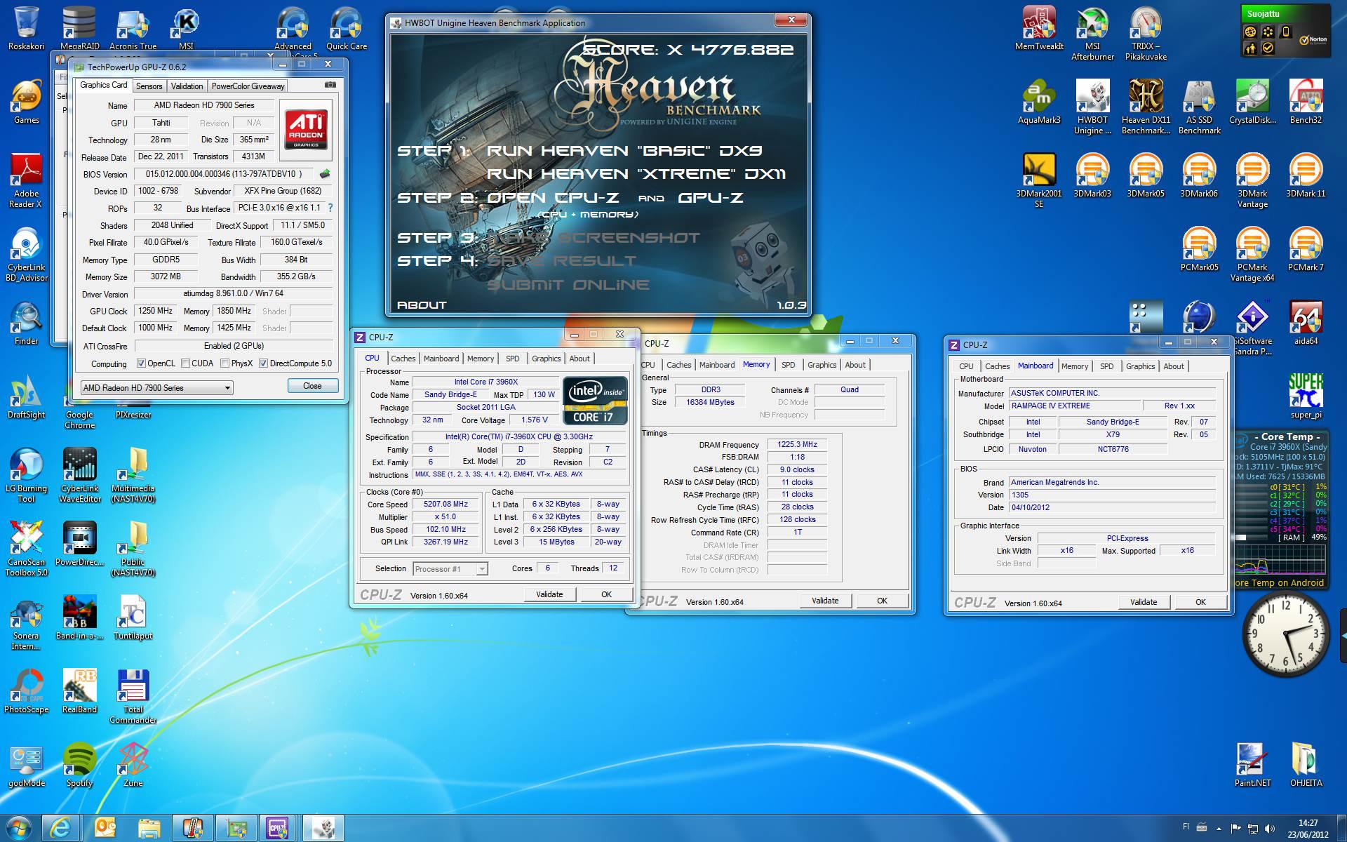Open Graphics tab in CPU-Z mainboard window

tap(1140, 366)
